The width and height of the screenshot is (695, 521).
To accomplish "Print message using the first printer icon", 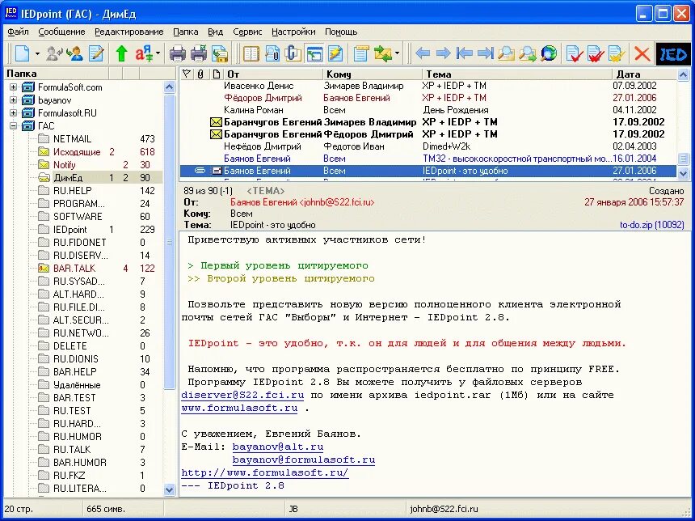I will [178, 53].
